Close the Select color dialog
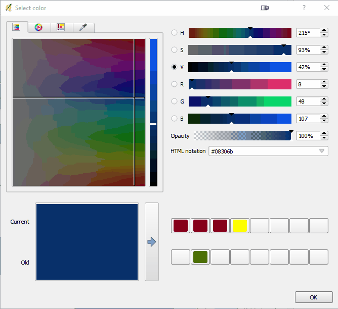 click(327, 8)
